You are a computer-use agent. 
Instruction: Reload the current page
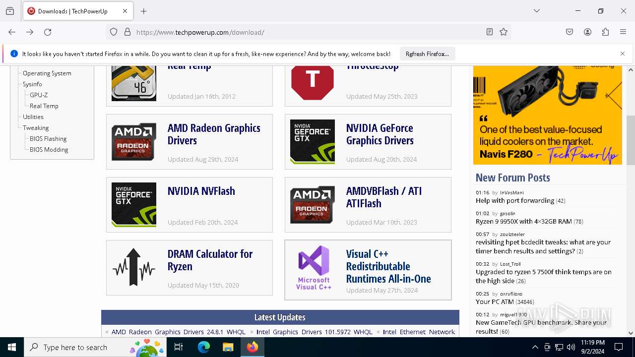click(48, 32)
